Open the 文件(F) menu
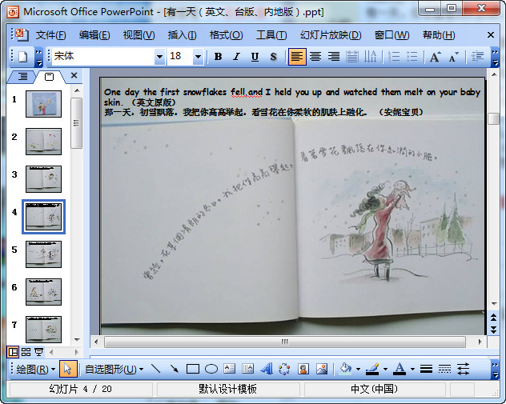506x404 pixels. click(x=50, y=35)
